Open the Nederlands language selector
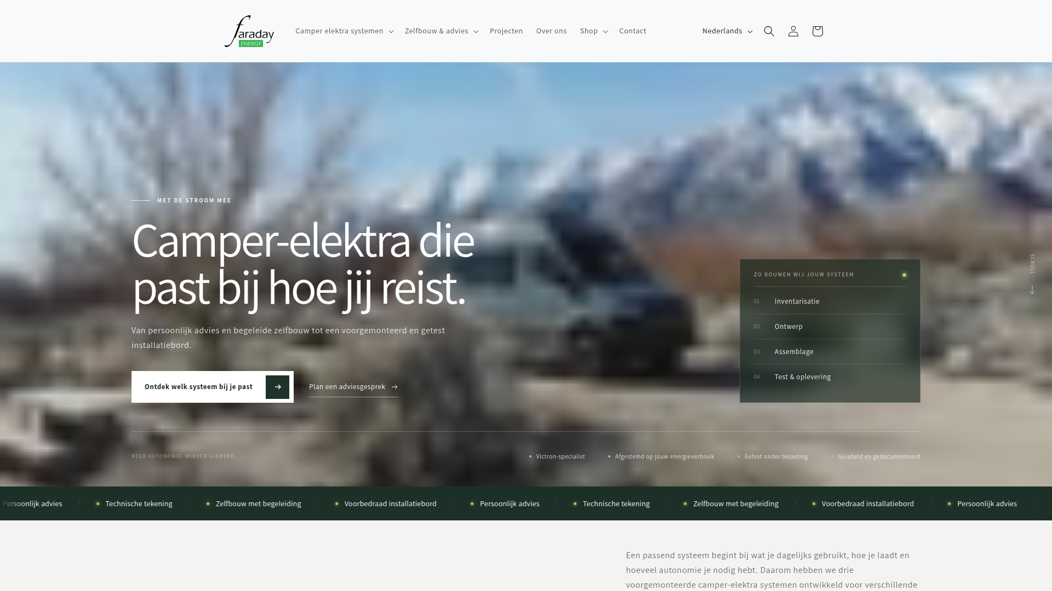The height and width of the screenshot is (591, 1052). (x=727, y=31)
